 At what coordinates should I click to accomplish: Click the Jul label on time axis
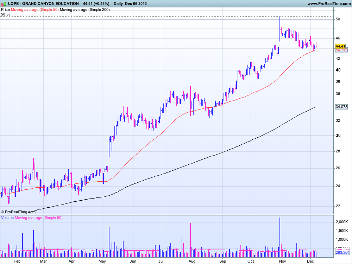click(x=161, y=261)
